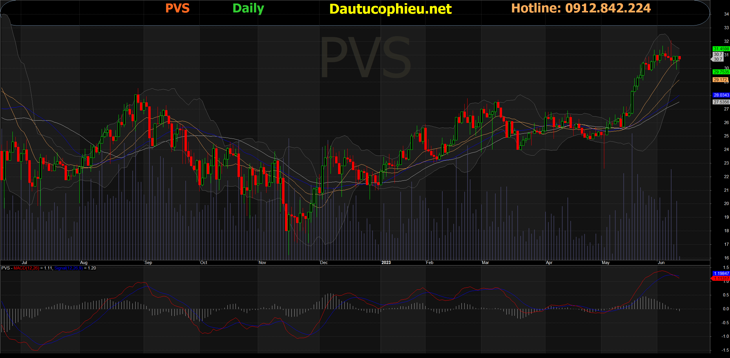Viewport: 730px width, 358px height.
Task: Click the green 31.4598 price tag
Action: (721, 49)
